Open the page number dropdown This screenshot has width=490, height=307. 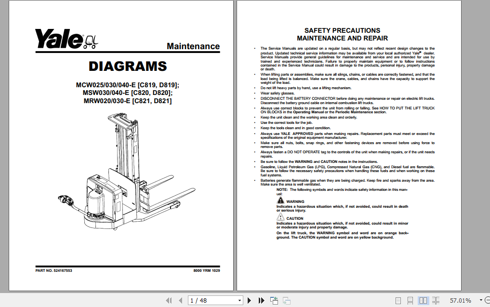239,300
